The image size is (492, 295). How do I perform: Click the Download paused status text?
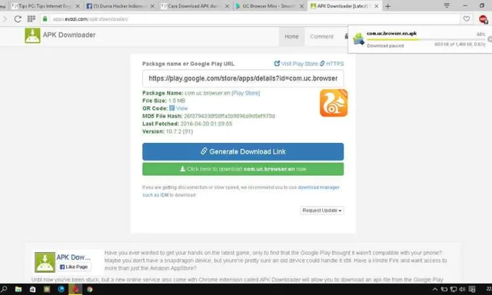tap(385, 46)
